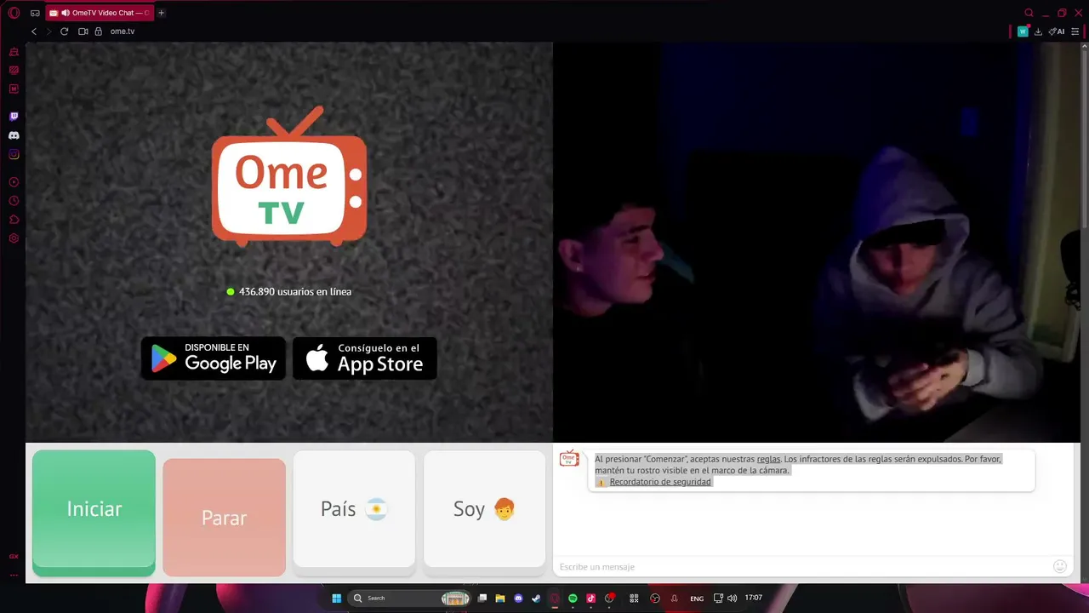Screen dimensions: 1089x613
Task: Reload the ome.tv page
Action: [64, 32]
